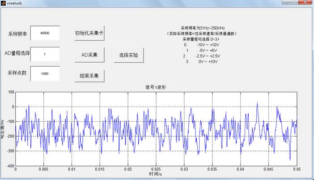This screenshot has height=180, width=314.
Task: Click the 0V ~ +10V range text
Action: tap(208, 61)
